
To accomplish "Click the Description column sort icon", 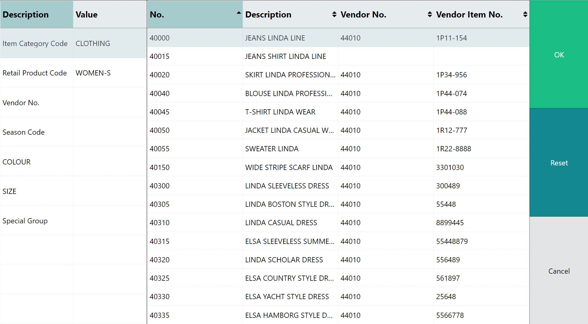I will [334, 14].
